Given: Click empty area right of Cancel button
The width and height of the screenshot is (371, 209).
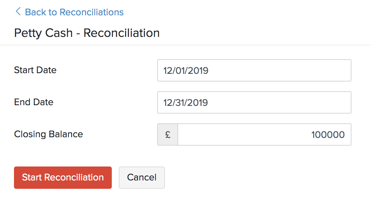Looking at the screenshot, I should 245,178.
